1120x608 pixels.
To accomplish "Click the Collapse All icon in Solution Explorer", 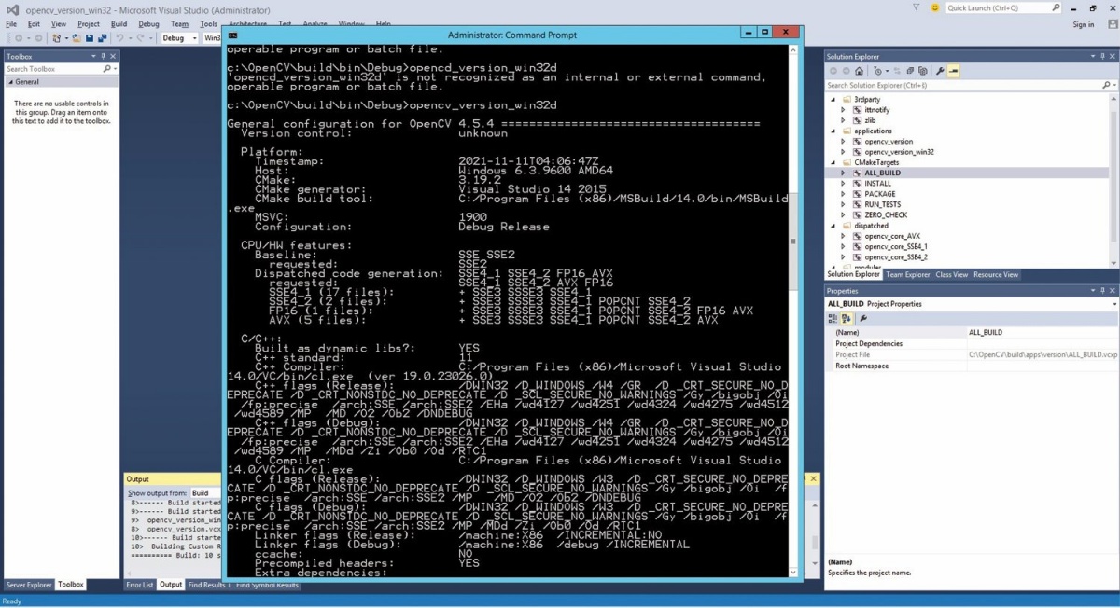I will (x=911, y=71).
